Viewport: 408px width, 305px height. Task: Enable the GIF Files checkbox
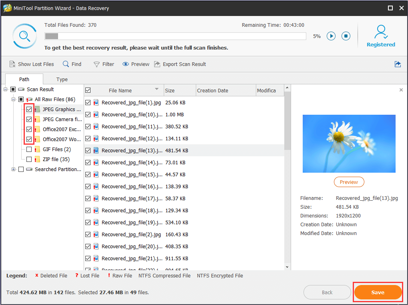(29, 149)
